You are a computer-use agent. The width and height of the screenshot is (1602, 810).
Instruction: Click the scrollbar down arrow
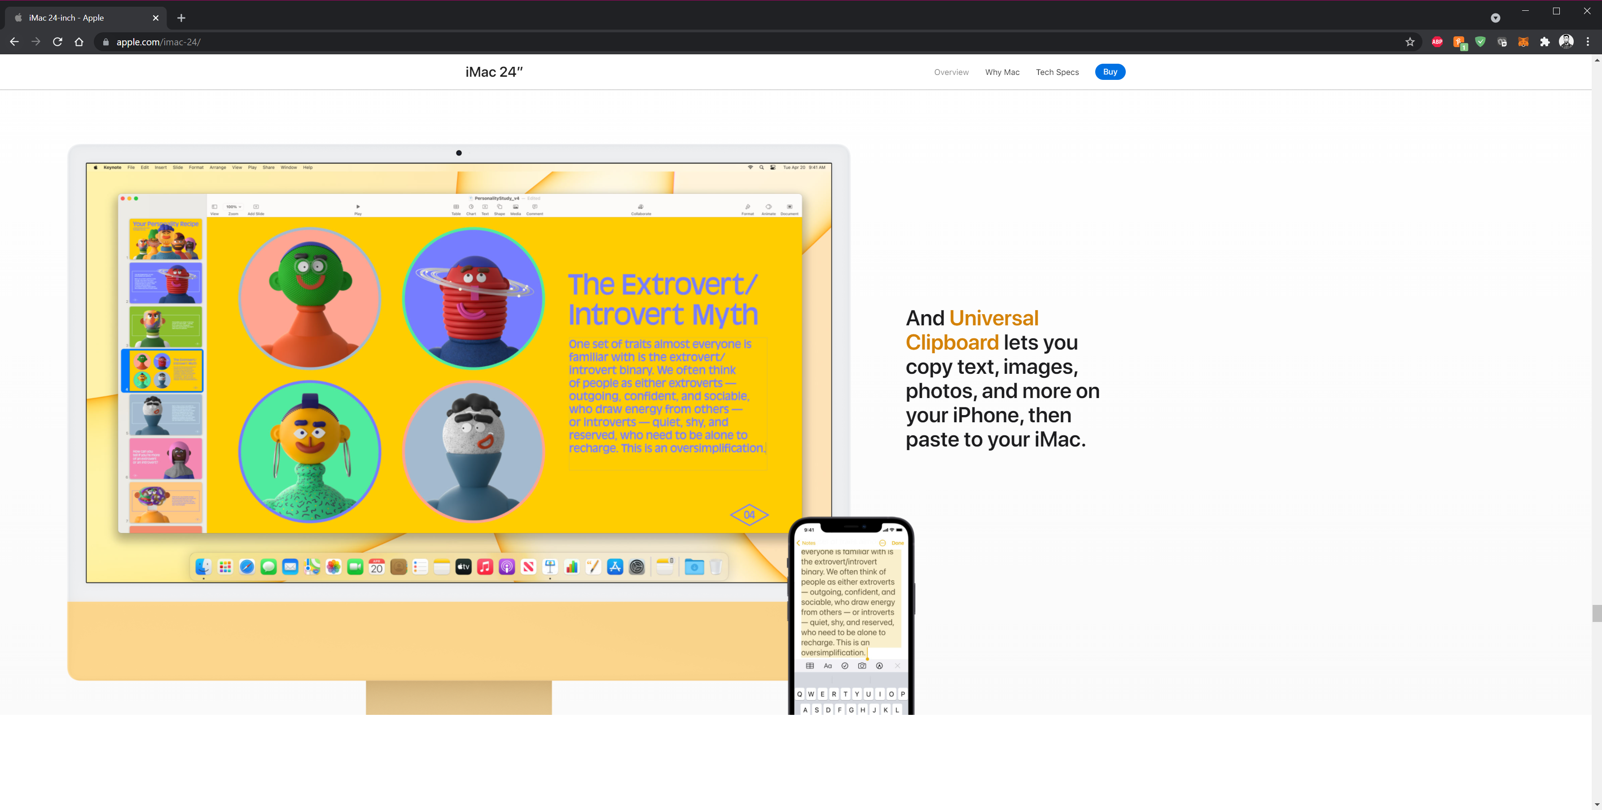coord(1597,805)
